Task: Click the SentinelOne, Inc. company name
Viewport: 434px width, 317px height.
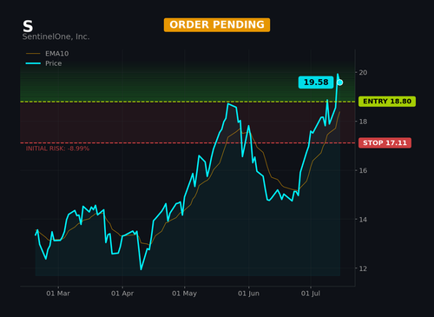Action: (x=56, y=36)
